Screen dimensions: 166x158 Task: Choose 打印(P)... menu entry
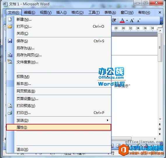59,113
